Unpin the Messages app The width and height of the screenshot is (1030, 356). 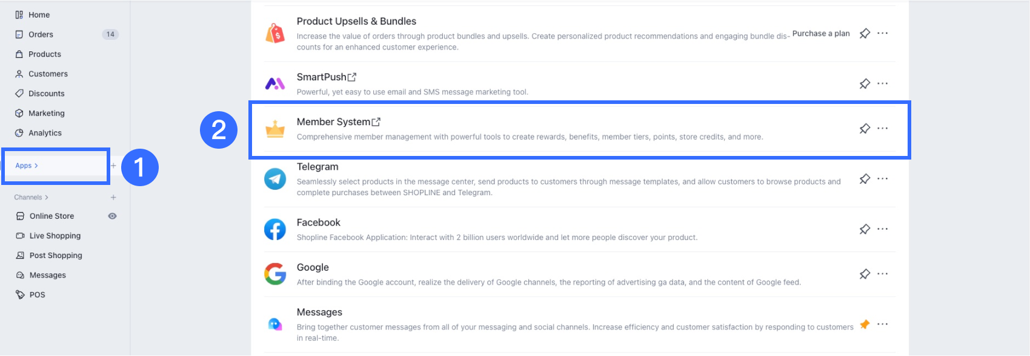(865, 325)
